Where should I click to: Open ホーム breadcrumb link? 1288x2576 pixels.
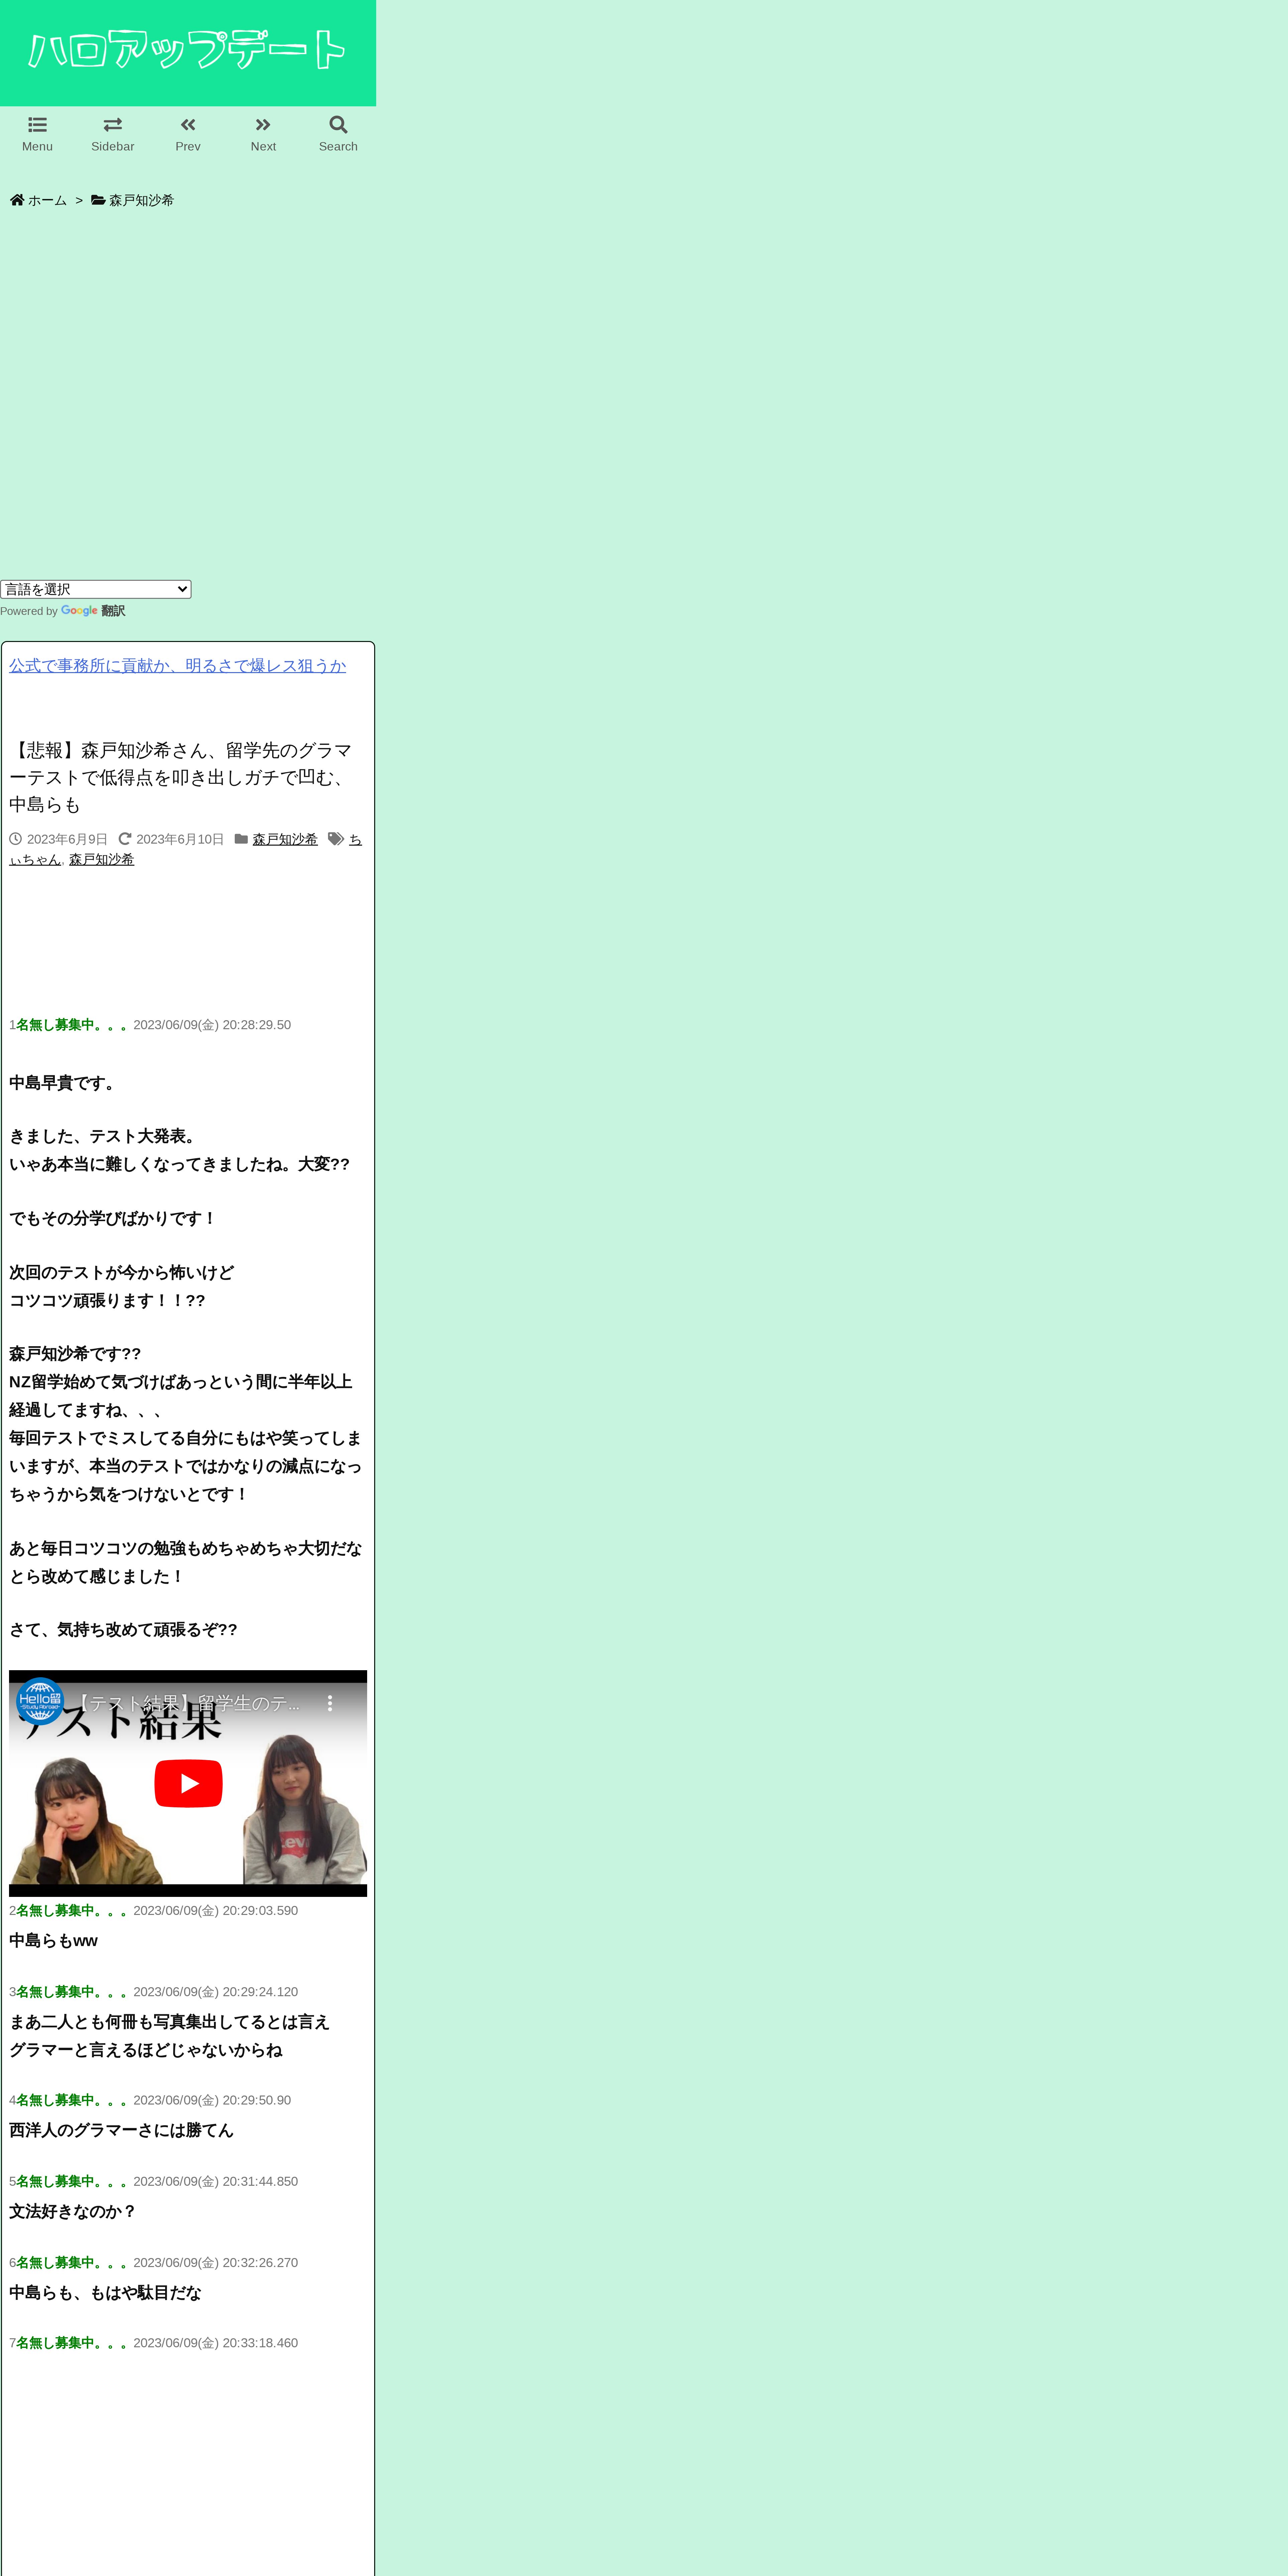(x=47, y=200)
